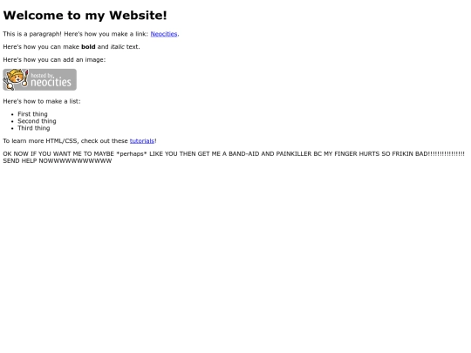471x353 pixels.
Task: Click the 'This is a paragraph!' text
Action: (32, 34)
